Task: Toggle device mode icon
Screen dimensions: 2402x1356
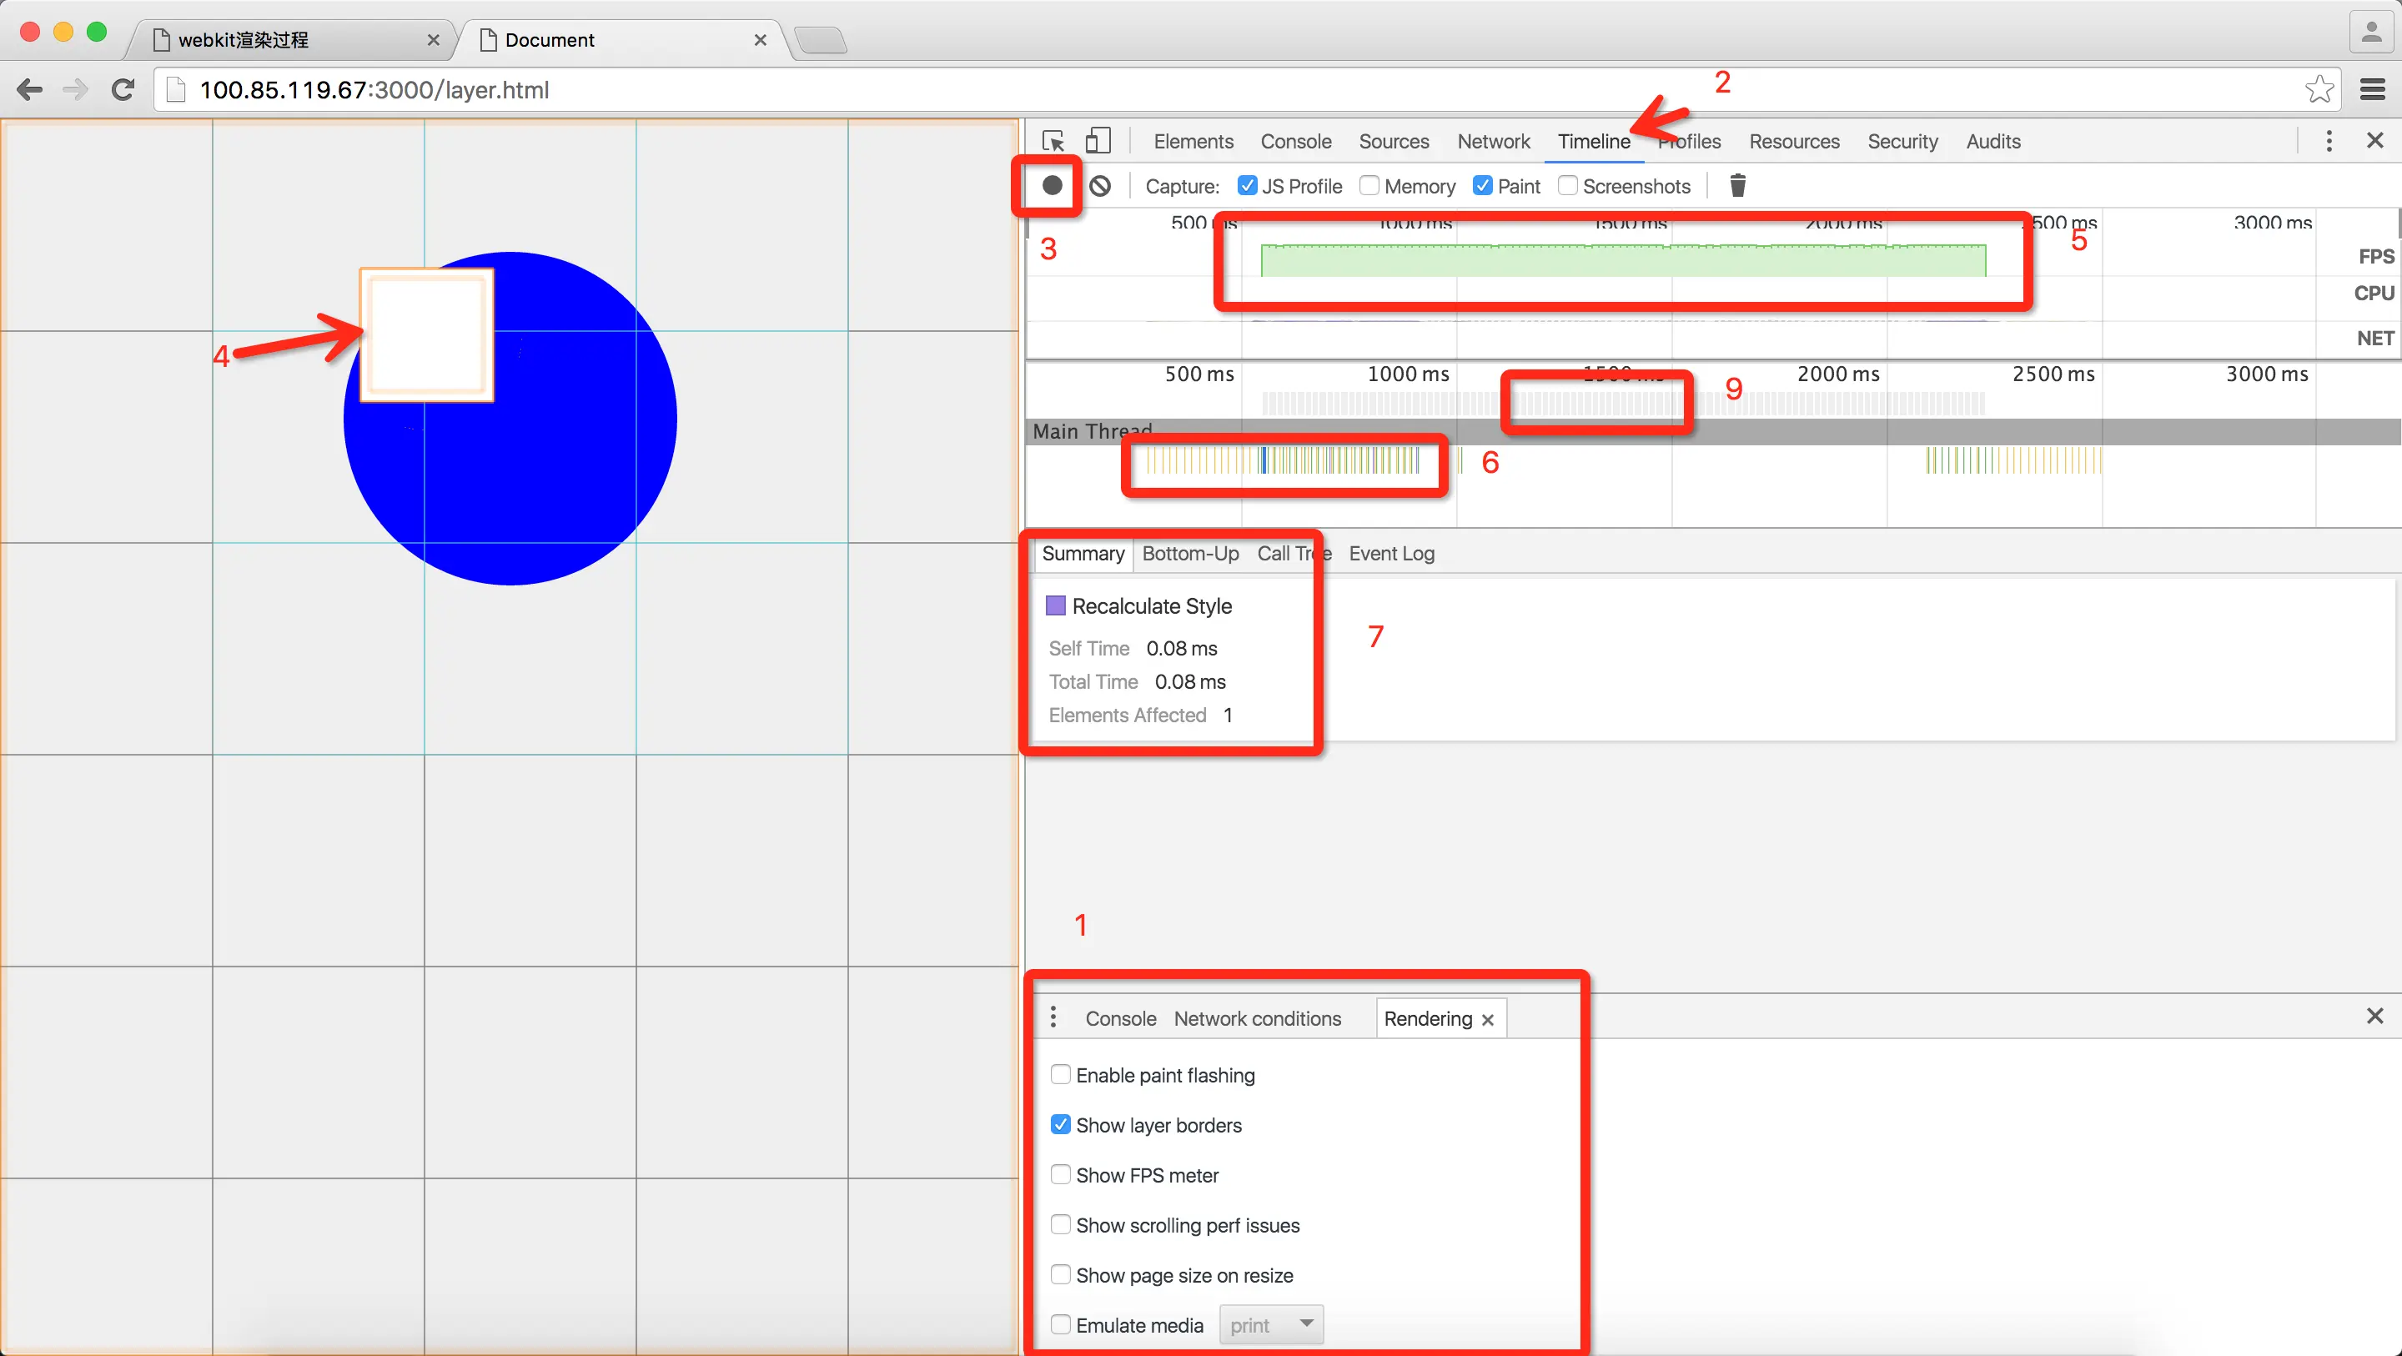Action: [x=1098, y=141]
